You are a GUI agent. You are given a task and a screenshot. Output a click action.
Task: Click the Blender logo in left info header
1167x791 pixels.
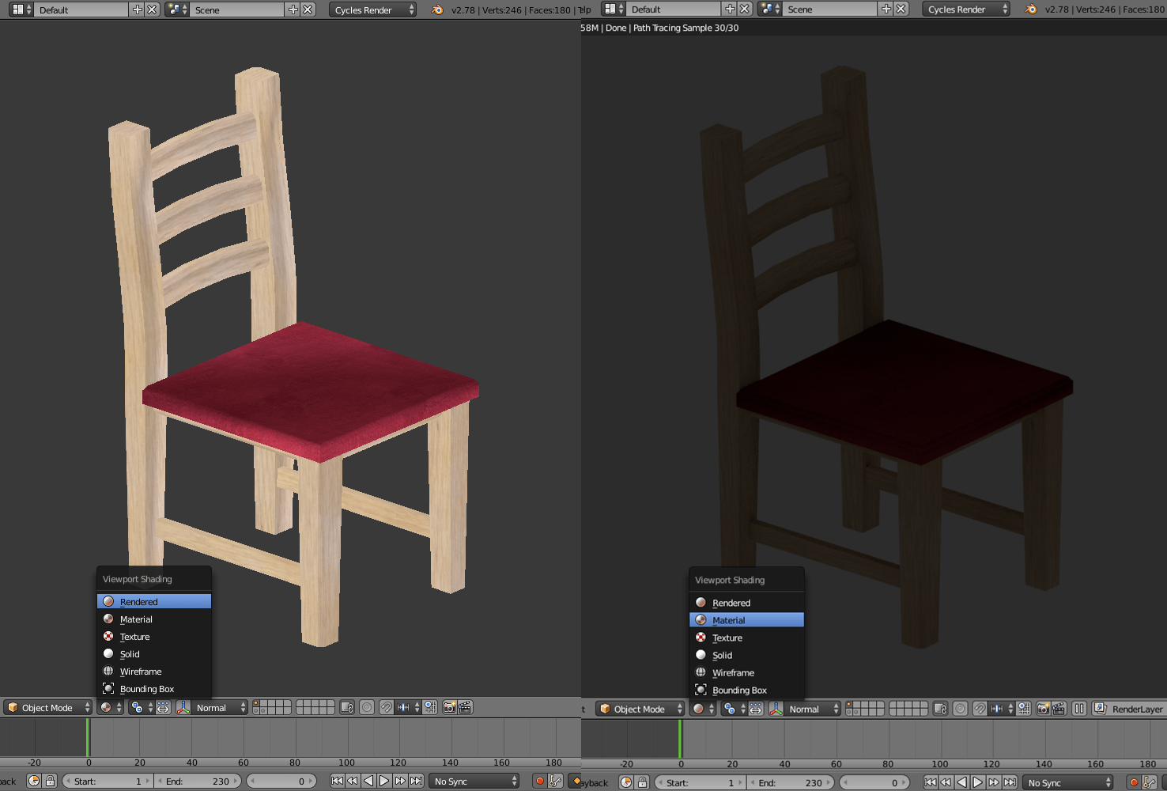(437, 9)
